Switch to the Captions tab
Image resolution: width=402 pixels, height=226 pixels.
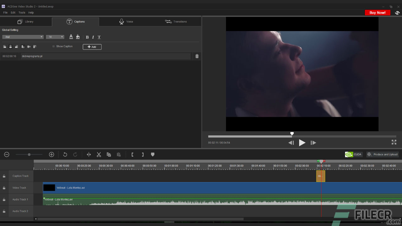pos(75,22)
